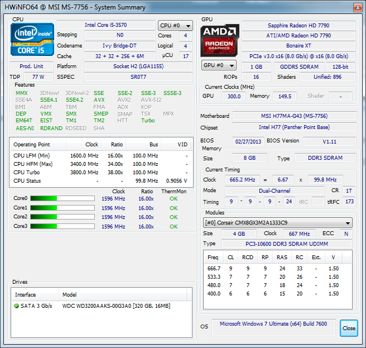Click the Unified: 896 shaders field

click(x=328, y=77)
